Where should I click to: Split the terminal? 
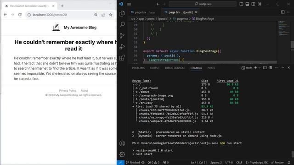(265, 68)
